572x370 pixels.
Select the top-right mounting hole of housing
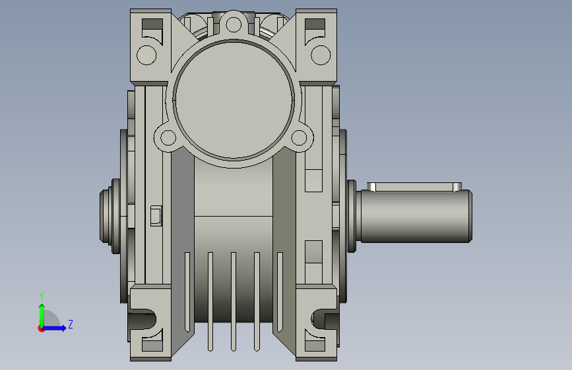point(321,55)
